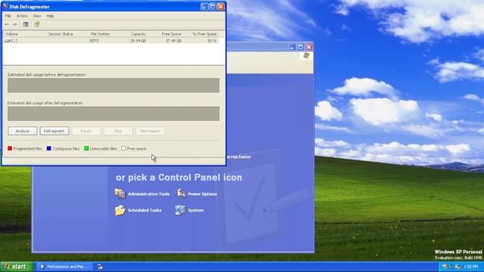Open Scheduled Tasks in Control Panel window
The height and width of the screenshot is (272, 484).
tap(138, 210)
